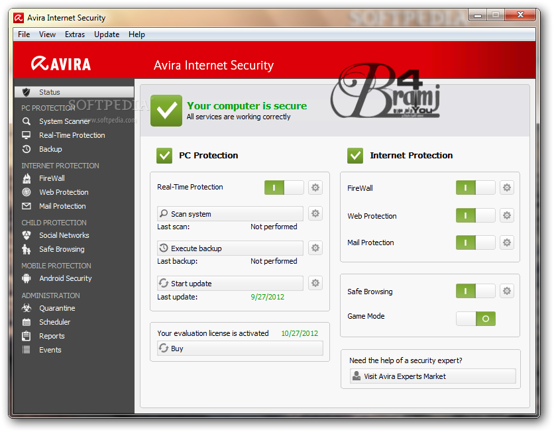
Task: Turn off the Mail Protection toggle
Action: click(474, 243)
